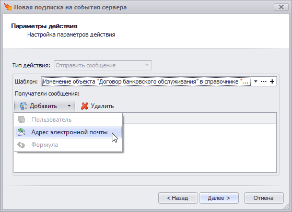Close the subscription dialog window
Image resolution: width=292 pixels, height=212 pixels.
coord(281,7)
